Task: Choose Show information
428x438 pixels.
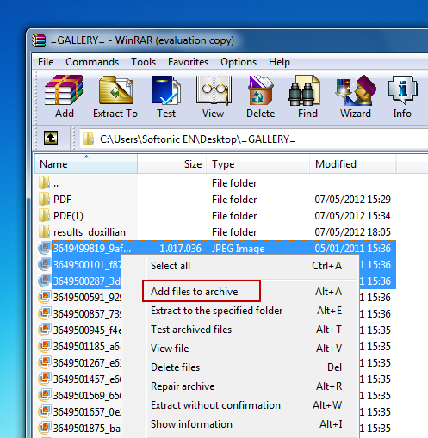Action: (239, 424)
